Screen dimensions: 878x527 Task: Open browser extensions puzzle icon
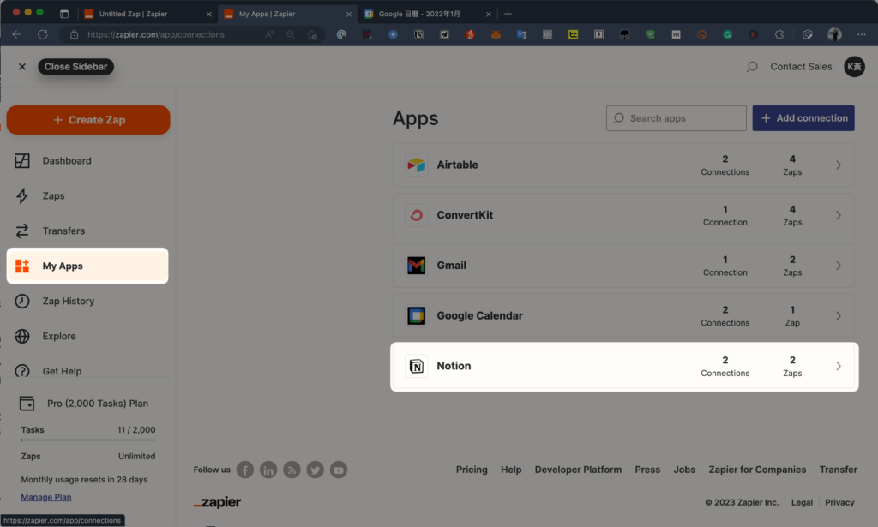pos(779,34)
